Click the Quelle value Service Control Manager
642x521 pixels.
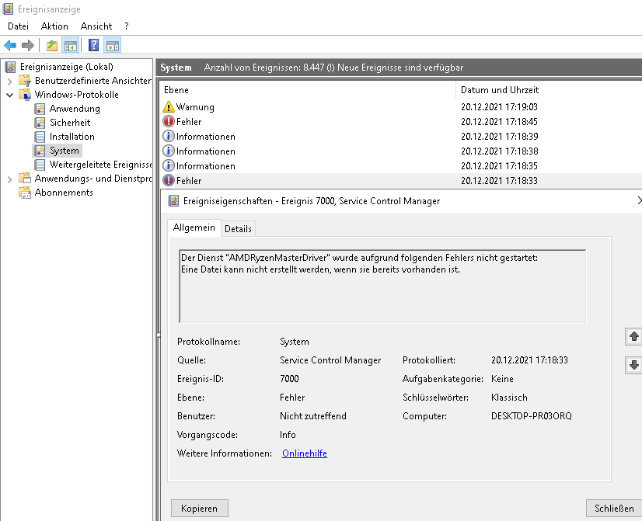[330, 359]
